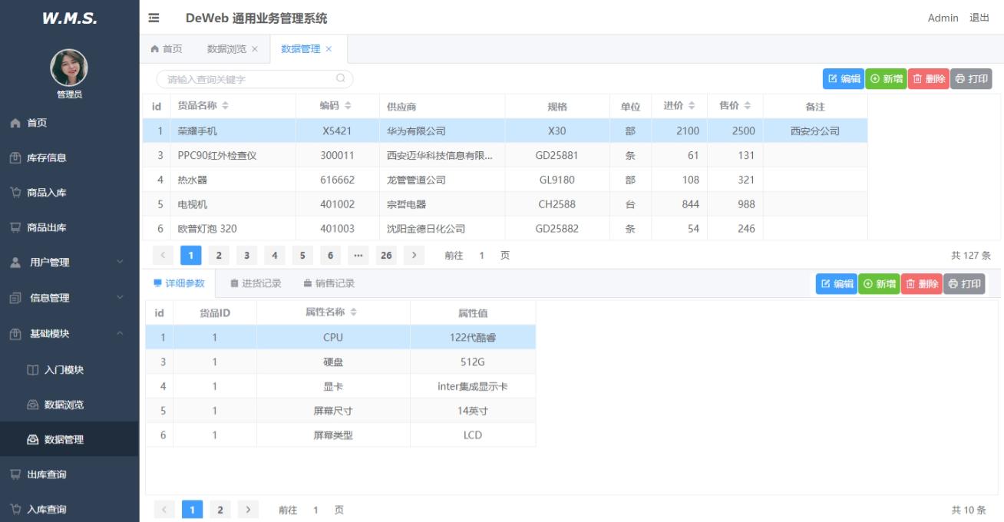Click the blue 编辑 button above the goods table
Image resolution: width=1004 pixels, height=522 pixels.
click(x=844, y=78)
